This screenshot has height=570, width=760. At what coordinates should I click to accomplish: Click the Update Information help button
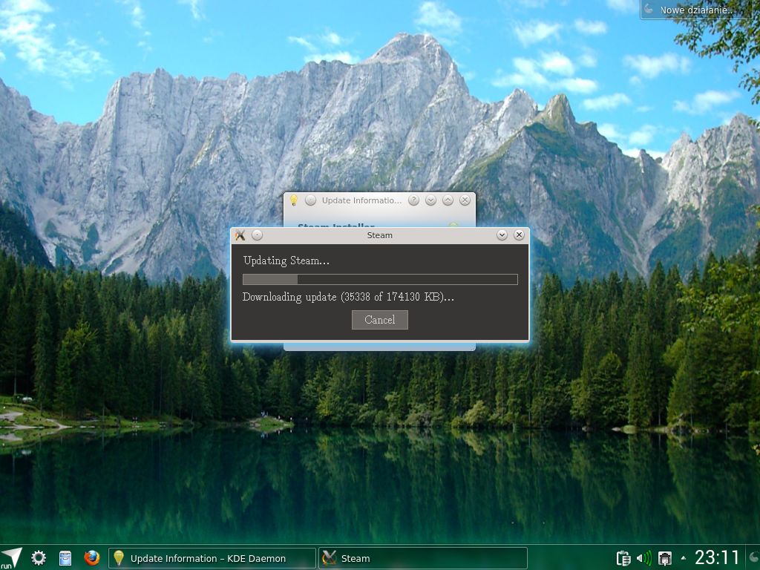click(x=413, y=200)
